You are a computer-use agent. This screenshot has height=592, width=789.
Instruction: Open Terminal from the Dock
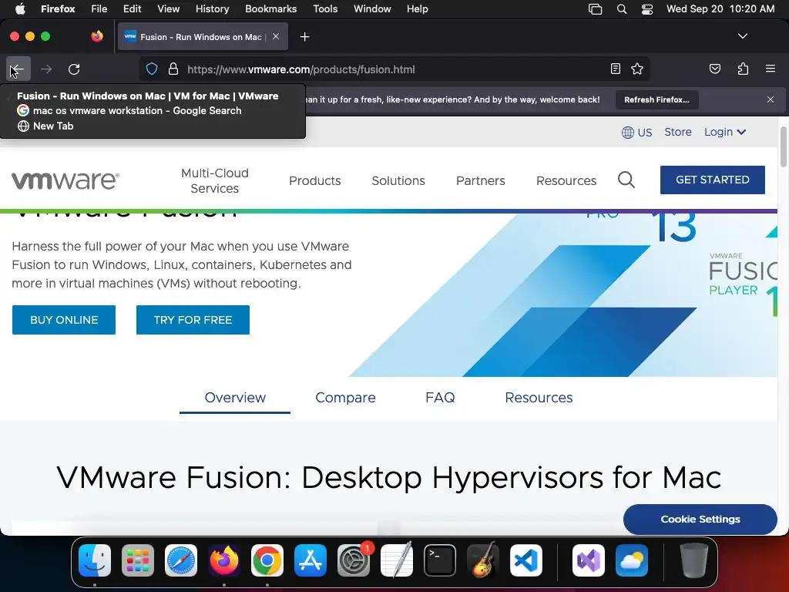click(440, 560)
